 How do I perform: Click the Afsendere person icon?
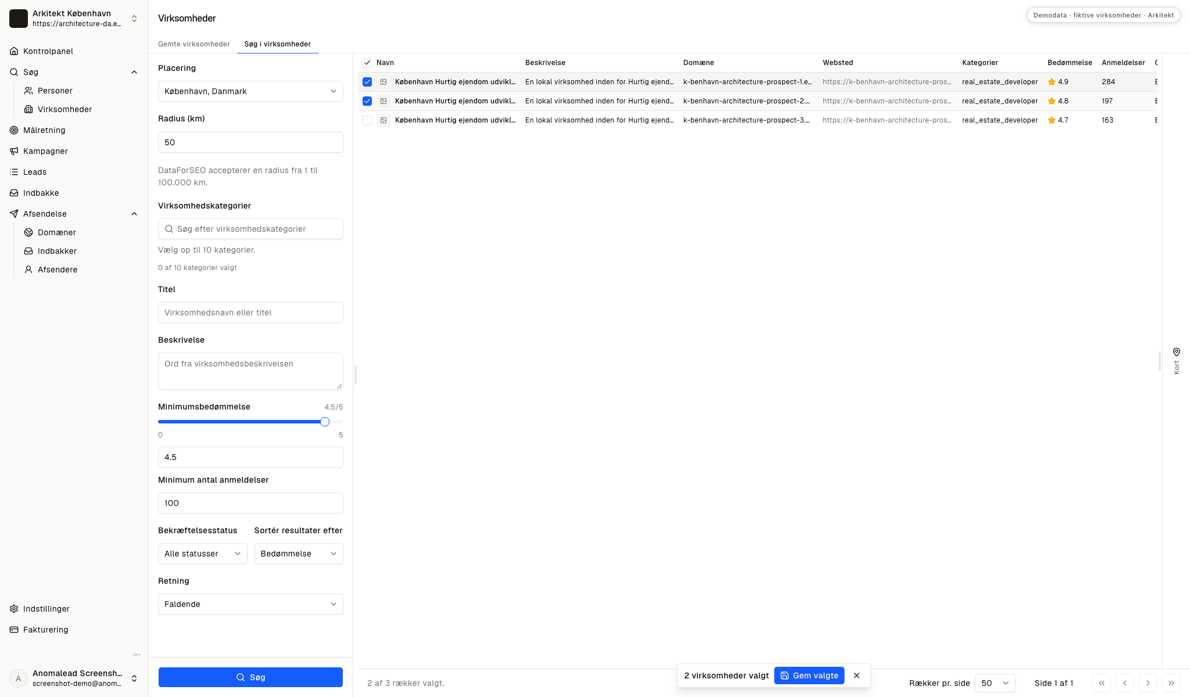point(28,270)
